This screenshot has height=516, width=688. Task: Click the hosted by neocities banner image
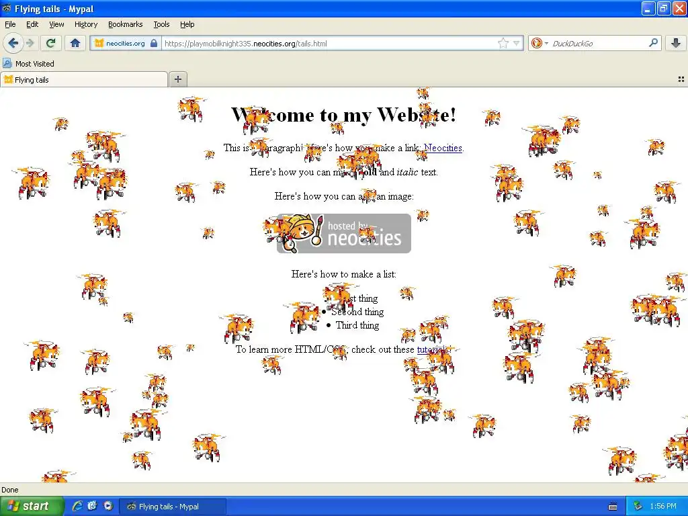point(344,233)
